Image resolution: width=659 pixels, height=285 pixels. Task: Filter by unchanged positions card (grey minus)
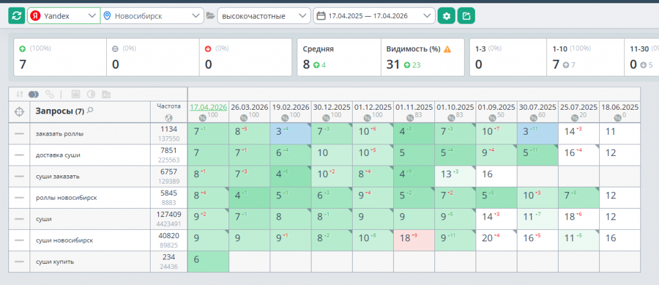click(153, 57)
